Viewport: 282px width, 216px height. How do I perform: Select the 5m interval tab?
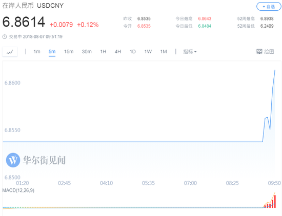point(52,52)
